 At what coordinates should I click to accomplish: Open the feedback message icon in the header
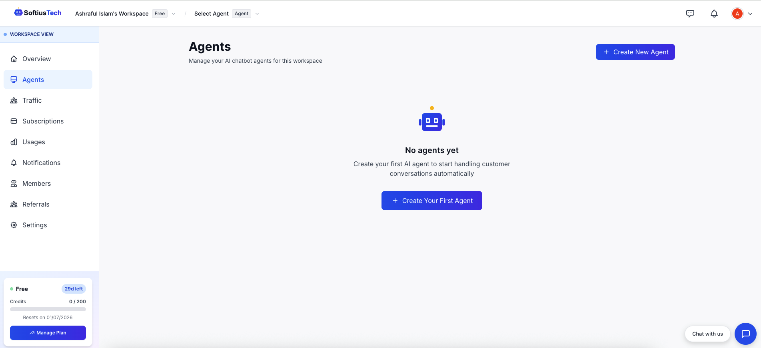(690, 13)
